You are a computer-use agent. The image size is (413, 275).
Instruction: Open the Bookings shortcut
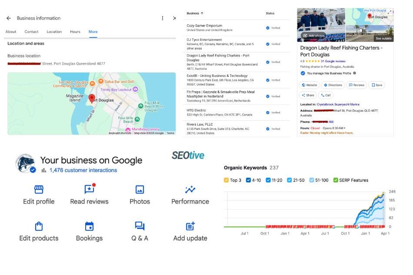pyautogui.click(x=89, y=232)
